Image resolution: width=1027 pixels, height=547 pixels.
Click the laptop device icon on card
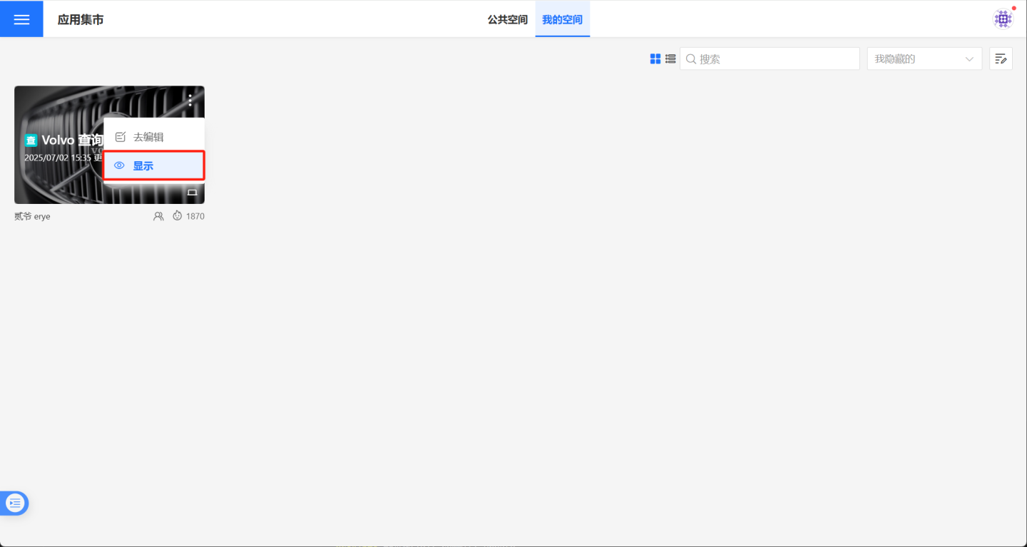(x=192, y=193)
